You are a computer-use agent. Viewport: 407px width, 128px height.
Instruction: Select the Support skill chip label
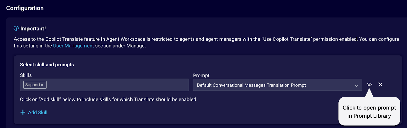(x=33, y=85)
